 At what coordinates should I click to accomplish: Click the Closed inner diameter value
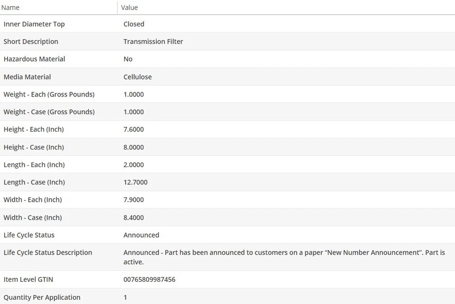tap(134, 24)
